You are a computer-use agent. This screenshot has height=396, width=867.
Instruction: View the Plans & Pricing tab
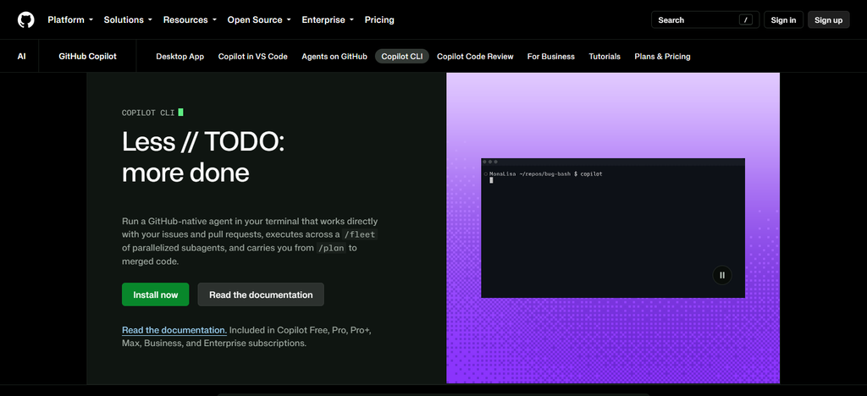click(x=662, y=57)
